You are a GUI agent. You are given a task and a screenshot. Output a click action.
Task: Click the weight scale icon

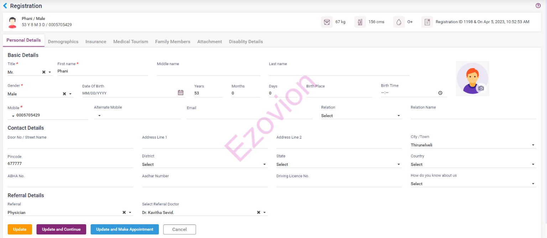327,22
